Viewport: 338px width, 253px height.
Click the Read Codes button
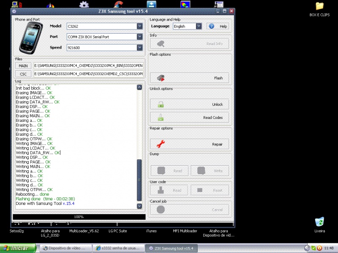click(189, 118)
